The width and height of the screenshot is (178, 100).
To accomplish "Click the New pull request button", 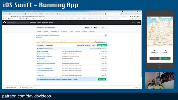I will tap(50, 45).
